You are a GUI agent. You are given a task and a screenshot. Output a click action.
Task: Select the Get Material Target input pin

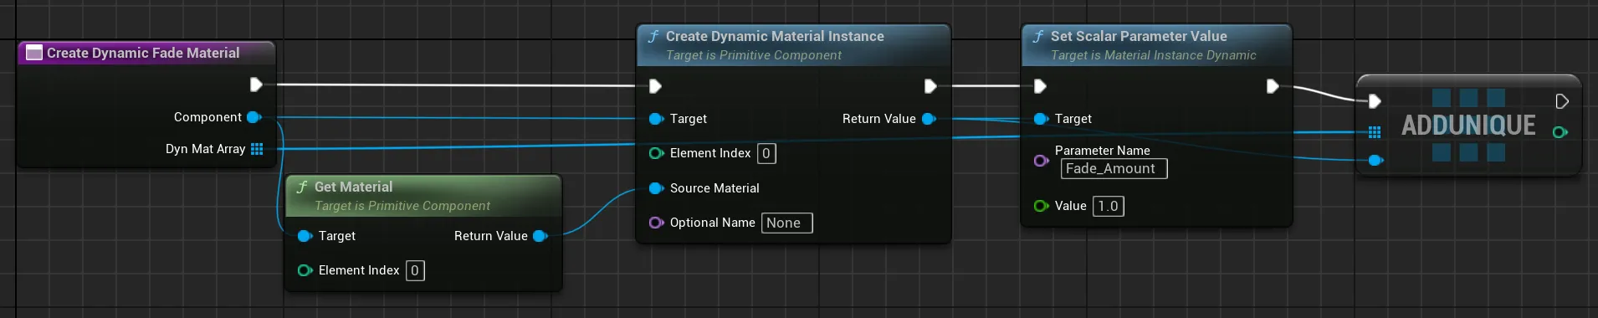[x=305, y=236]
